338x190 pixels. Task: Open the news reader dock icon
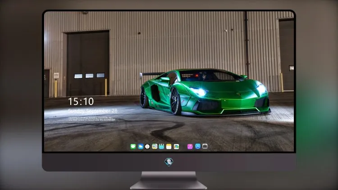point(155,146)
